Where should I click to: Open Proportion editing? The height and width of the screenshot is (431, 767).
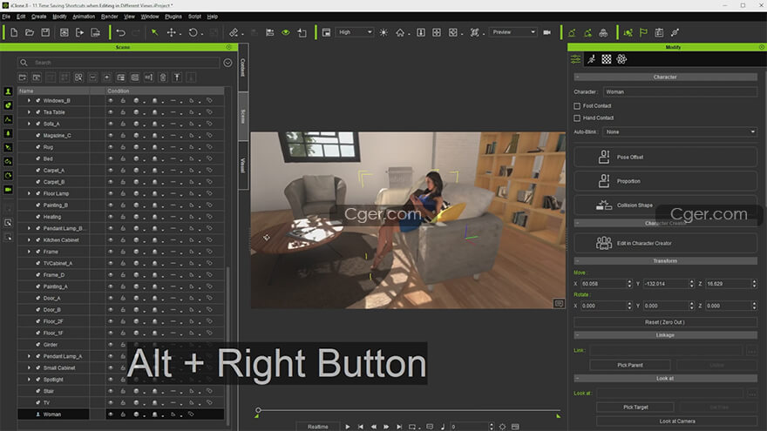click(x=665, y=181)
